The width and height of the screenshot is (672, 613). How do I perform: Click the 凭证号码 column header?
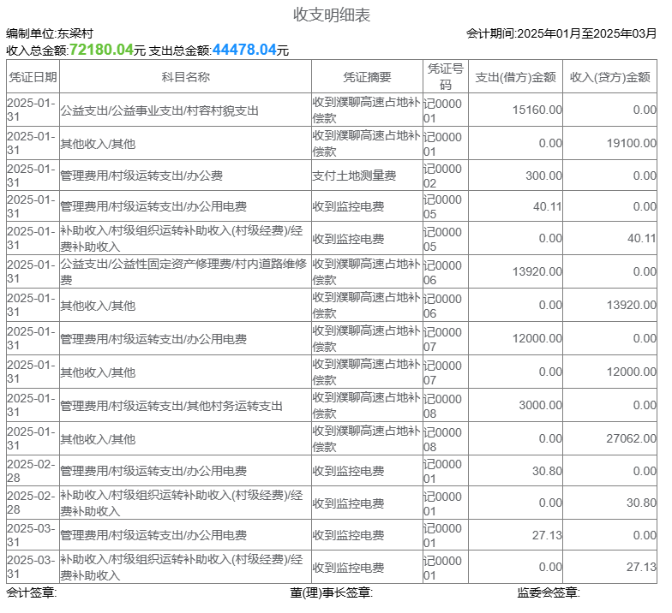446,77
